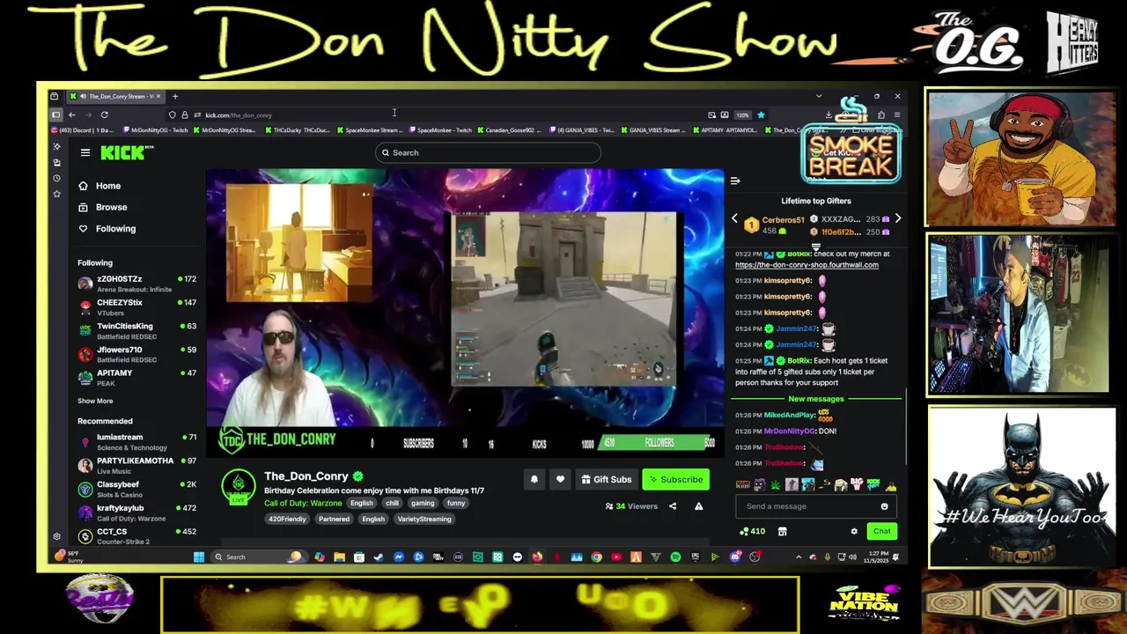Image resolution: width=1127 pixels, height=634 pixels.
Task: Expand Show More under Following
Action: pos(95,401)
